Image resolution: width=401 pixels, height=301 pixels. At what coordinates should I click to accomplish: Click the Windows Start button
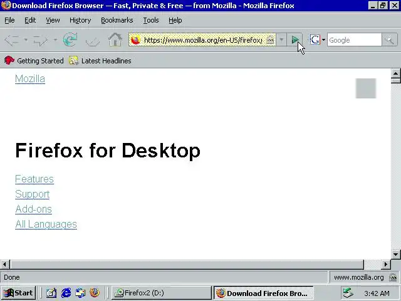coord(18,293)
